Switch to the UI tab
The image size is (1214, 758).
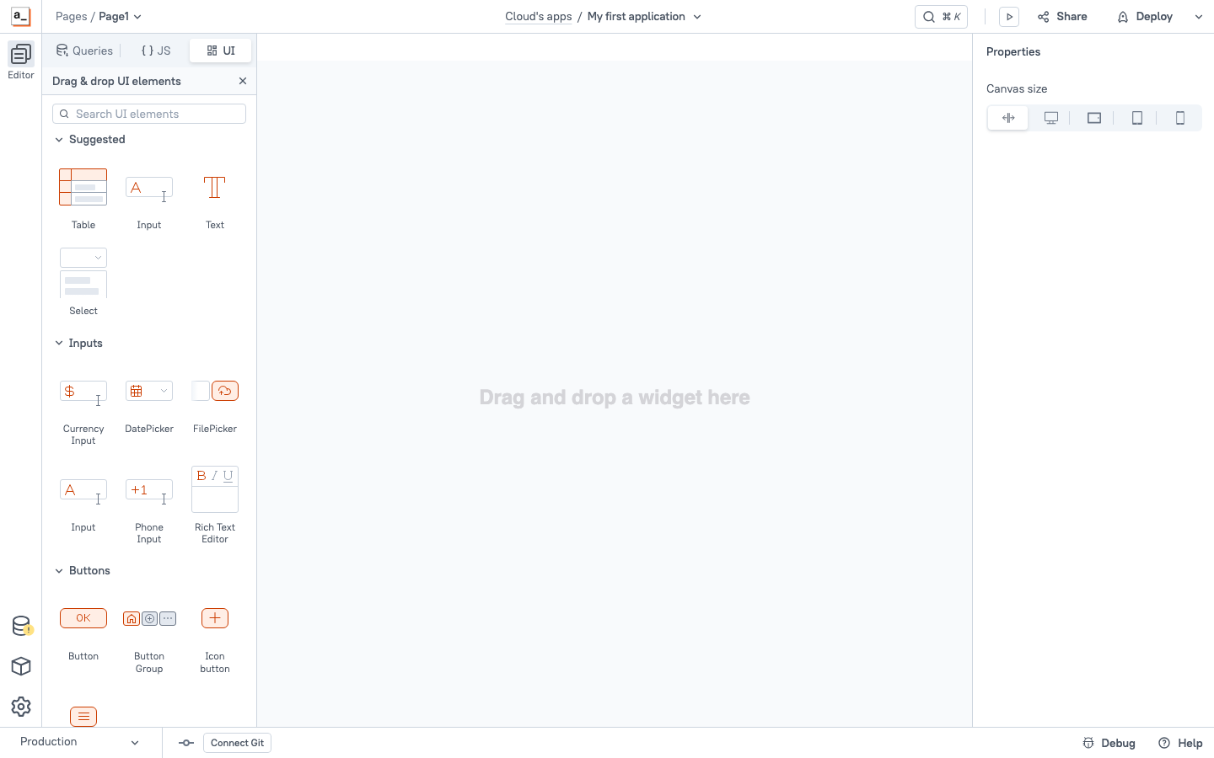[221, 51]
